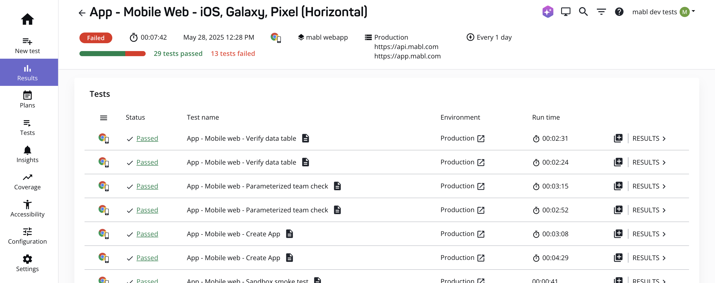Open document icon for 00:04:29 Create App
Image resolution: width=715 pixels, height=283 pixels.
coord(289,257)
